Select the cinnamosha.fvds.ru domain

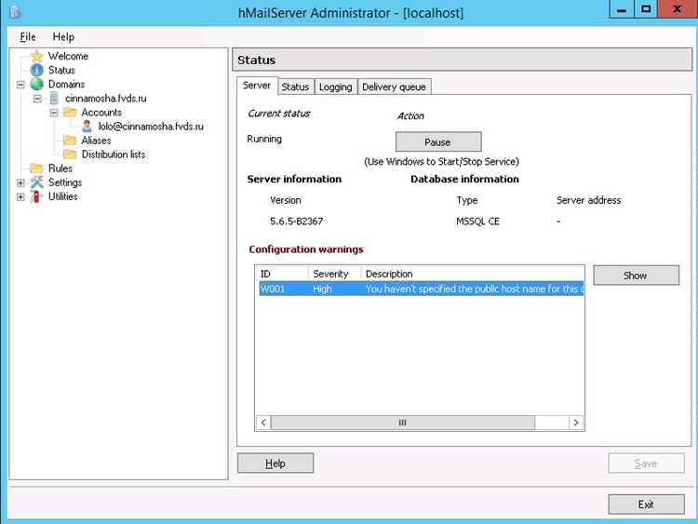105,99
